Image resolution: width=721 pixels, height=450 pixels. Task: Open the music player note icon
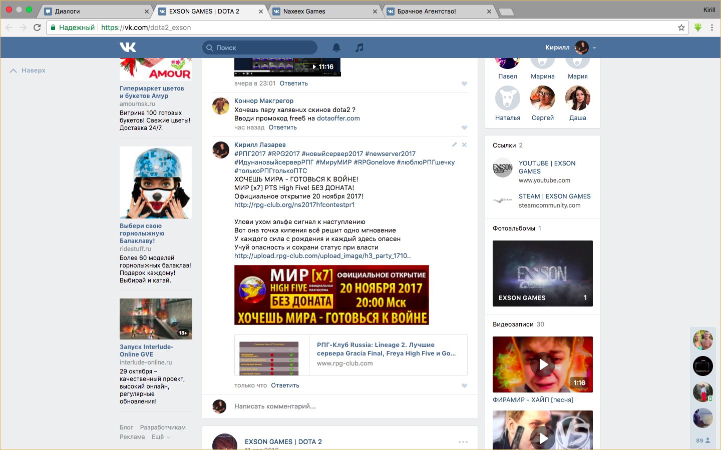[359, 47]
